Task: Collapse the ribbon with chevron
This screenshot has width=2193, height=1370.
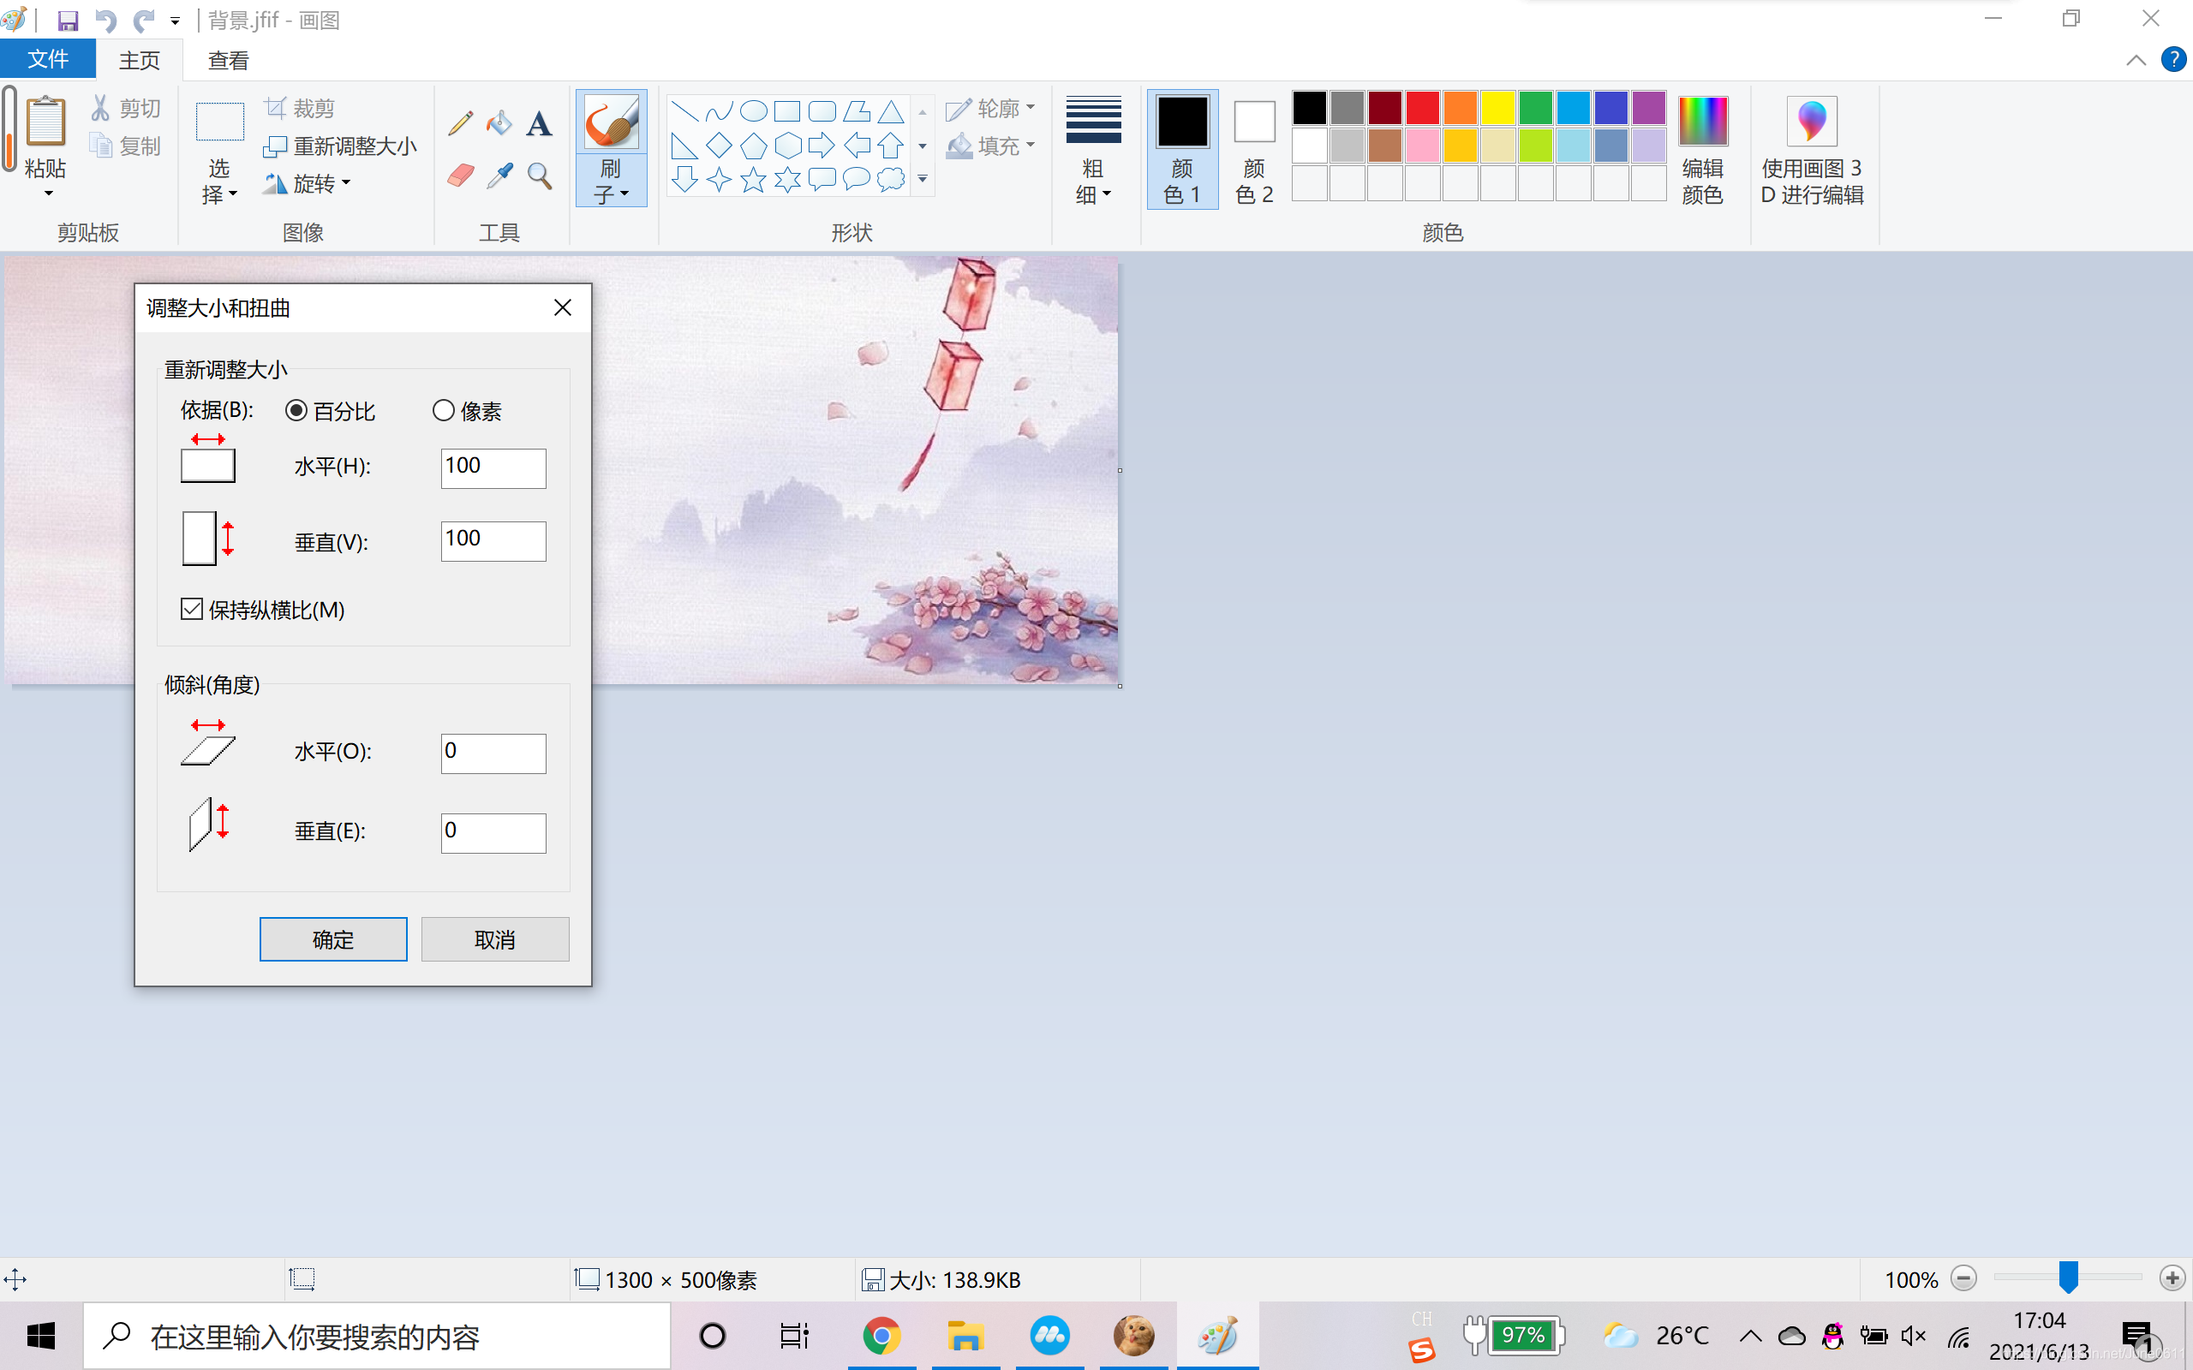Action: point(2135,60)
